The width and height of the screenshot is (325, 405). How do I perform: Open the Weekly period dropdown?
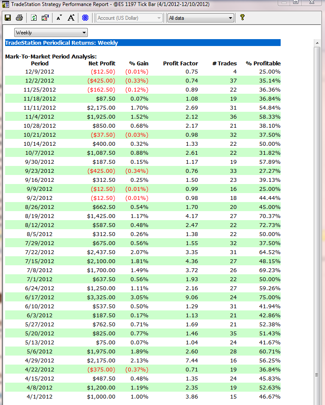pos(51,33)
